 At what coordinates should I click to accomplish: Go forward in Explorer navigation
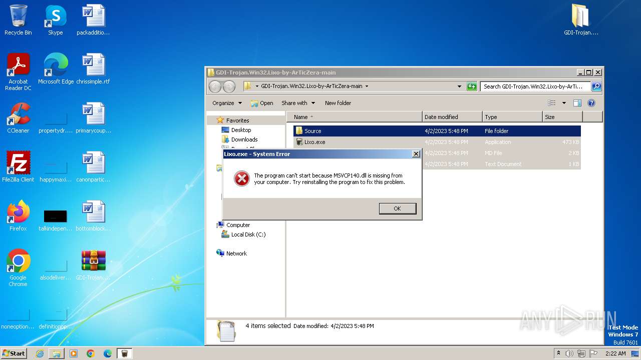[229, 86]
